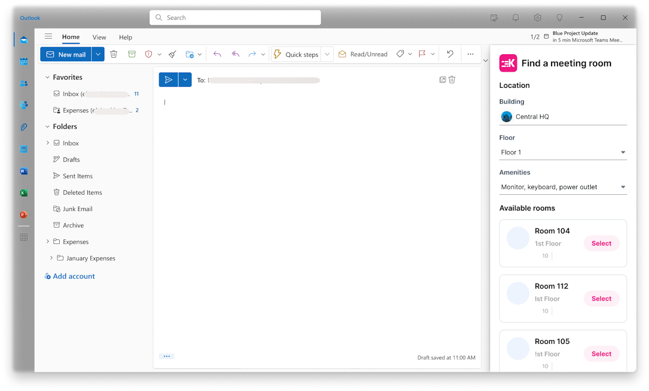This screenshot has width=649, height=391.
Task: Collapse the Favorites section
Action: click(48, 77)
